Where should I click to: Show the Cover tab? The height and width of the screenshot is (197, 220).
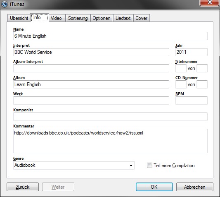(x=142, y=18)
